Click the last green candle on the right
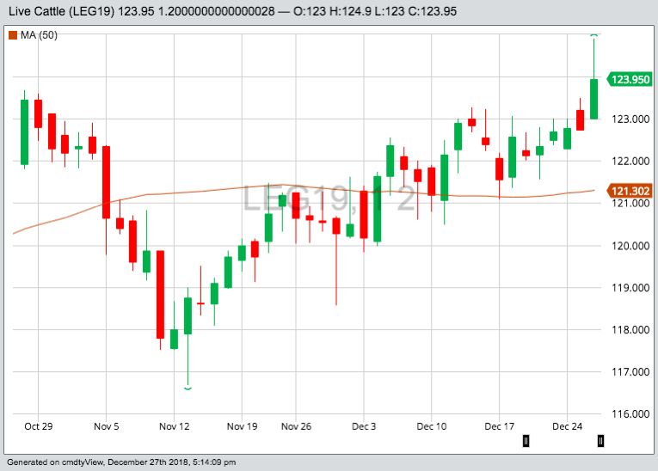The width and height of the screenshot is (658, 471). pos(593,99)
